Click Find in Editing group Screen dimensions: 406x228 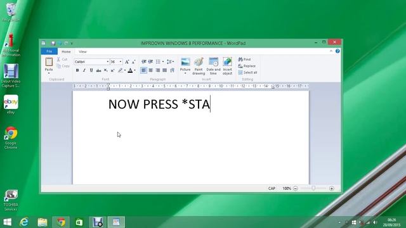(244, 60)
